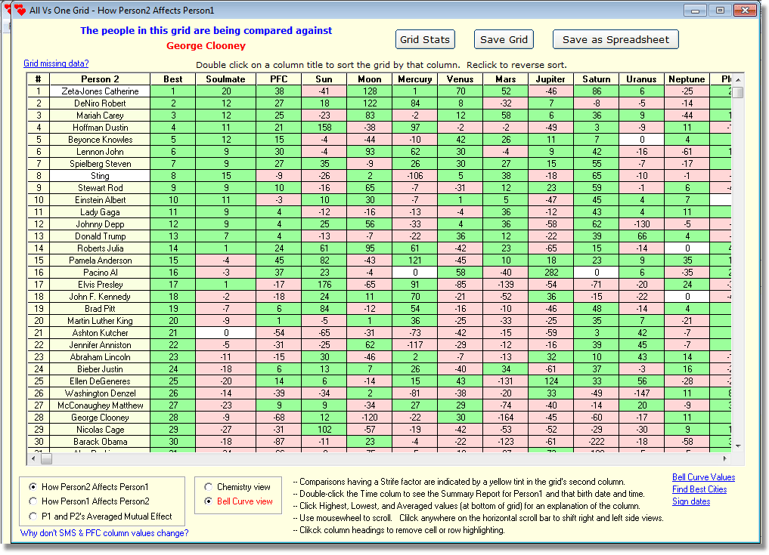
Task: Select How Person1 Affects Person2 option
Action: 33,501
